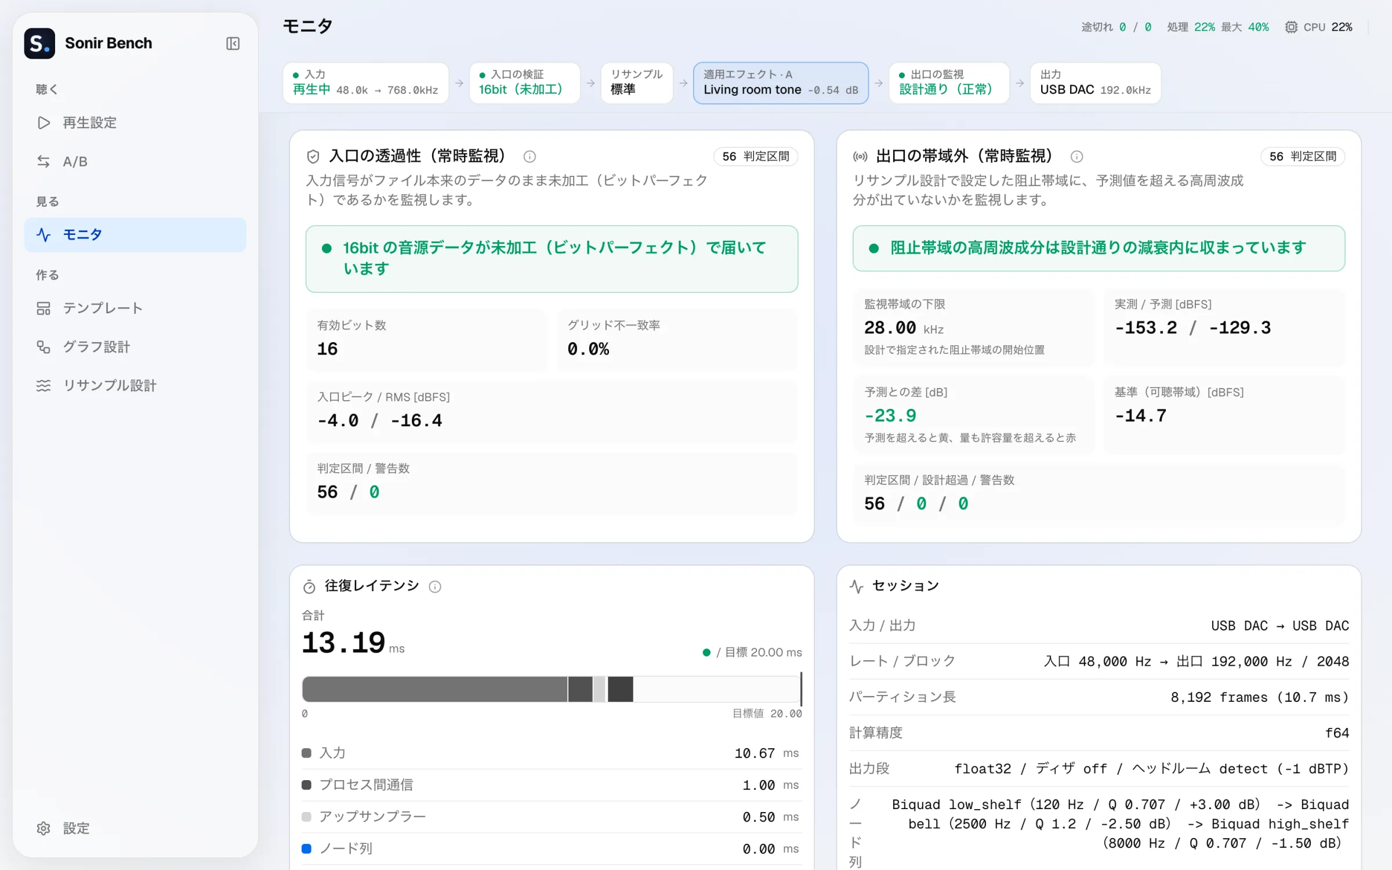The image size is (1392, 870).
Task: Click the 56 判定区間 badge in 出口 card
Action: [1302, 157]
